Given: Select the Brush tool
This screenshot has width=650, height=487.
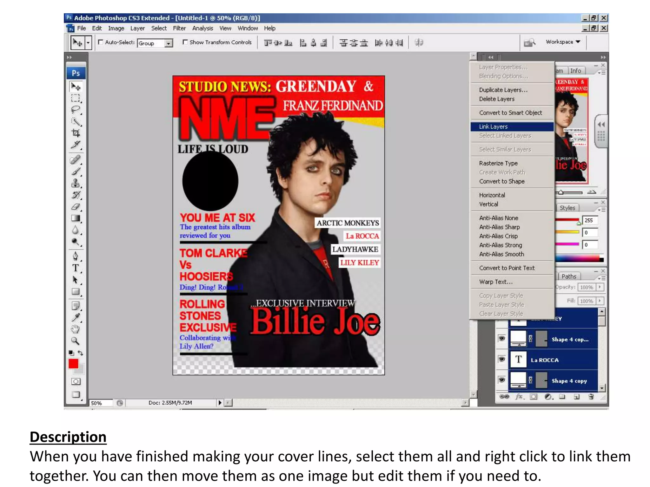Looking at the screenshot, I should (x=76, y=172).
